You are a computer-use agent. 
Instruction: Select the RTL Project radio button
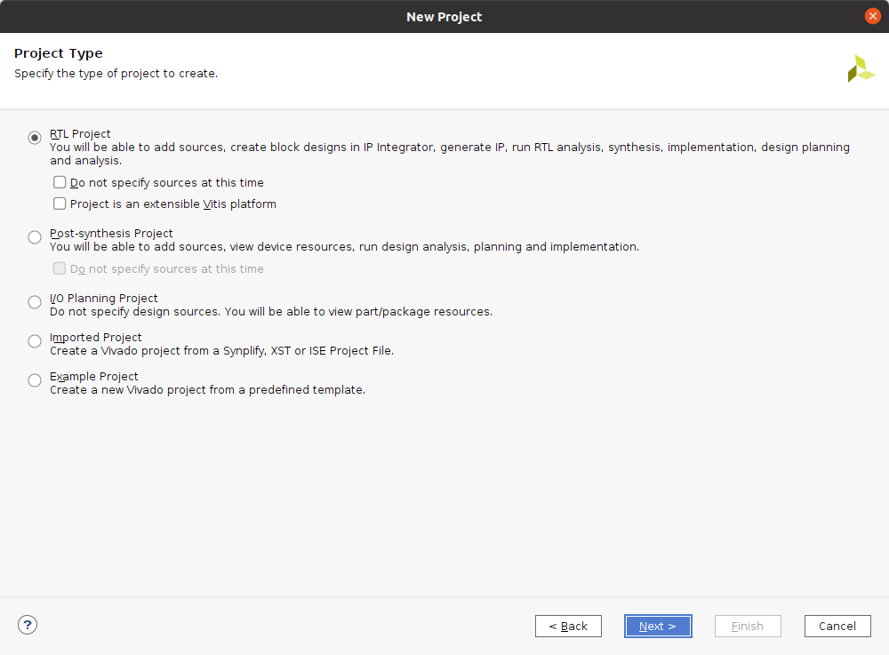35,138
